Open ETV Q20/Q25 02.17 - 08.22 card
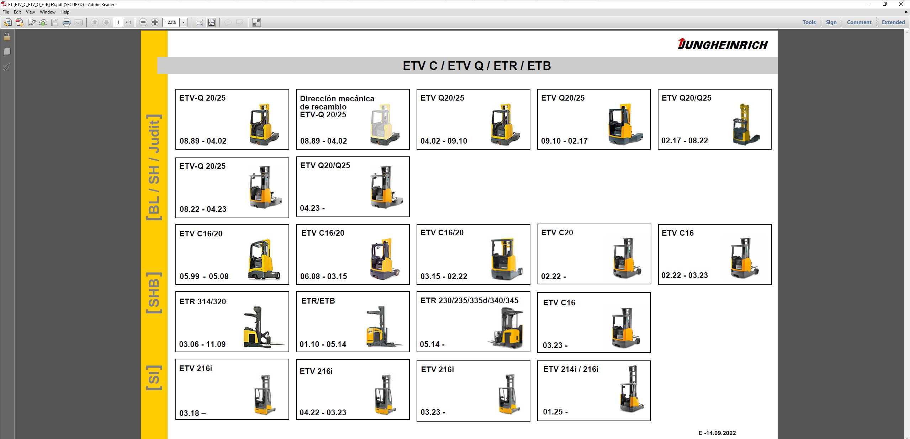The height and width of the screenshot is (439, 910). pyautogui.click(x=715, y=119)
